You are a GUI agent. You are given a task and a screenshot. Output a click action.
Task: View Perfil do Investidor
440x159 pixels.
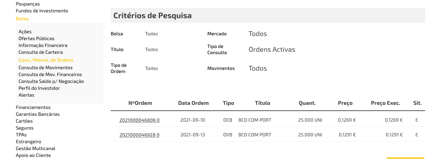(x=39, y=88)
